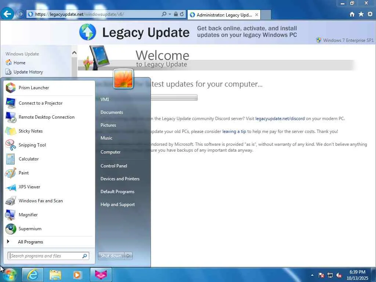
Task: Select the Administrator: Legacy Update tab
Action: click(x=224, y=15)
